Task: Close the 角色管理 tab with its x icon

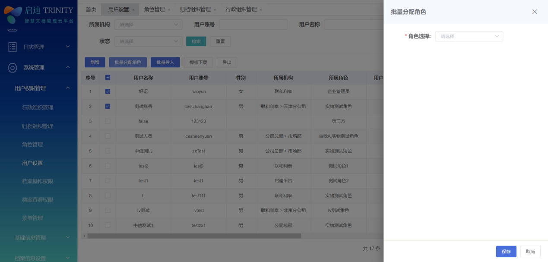Action: [169, 9]
